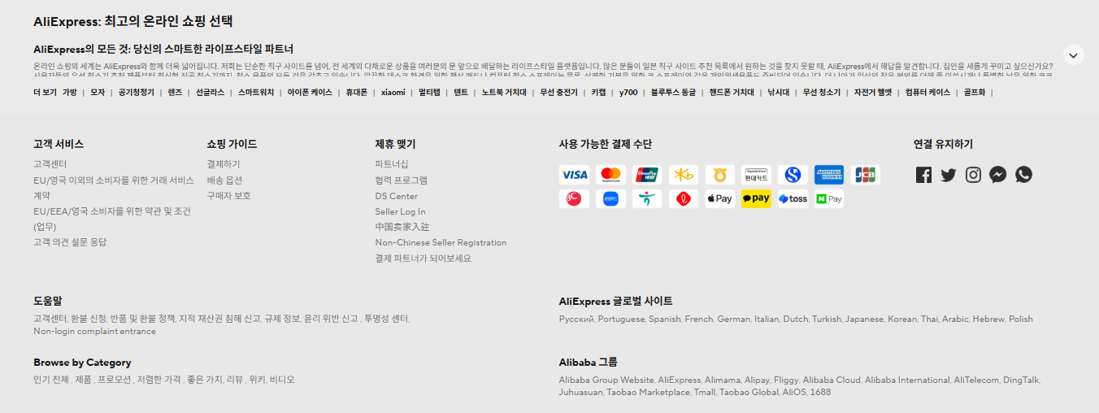Open 고객센터 under 고객 서비스

pyautogui.click(x=50, y=164)
